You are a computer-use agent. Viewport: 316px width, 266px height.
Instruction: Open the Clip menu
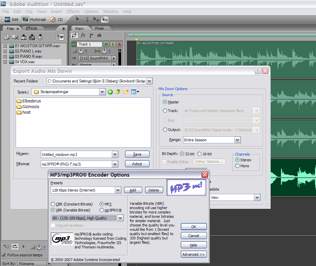pos(29,11)
